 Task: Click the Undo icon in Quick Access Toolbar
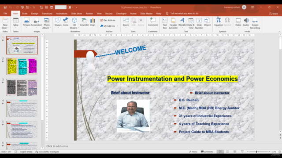click(x=10, y=7)
